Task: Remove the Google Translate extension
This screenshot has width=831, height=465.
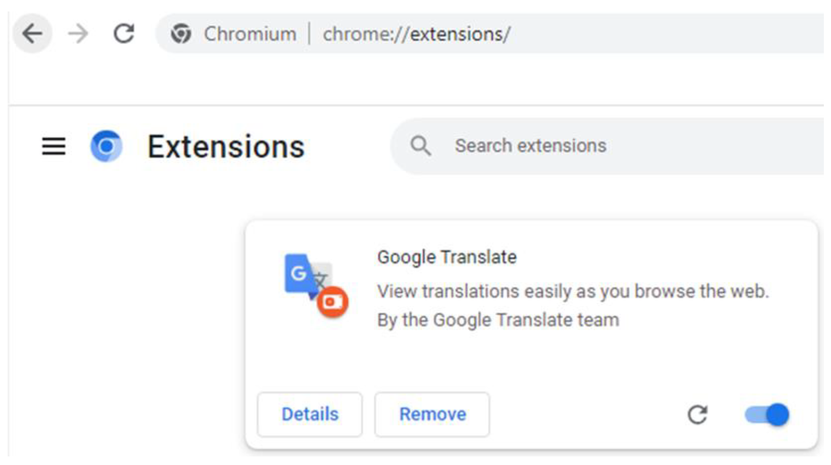Action: point(432,414)
